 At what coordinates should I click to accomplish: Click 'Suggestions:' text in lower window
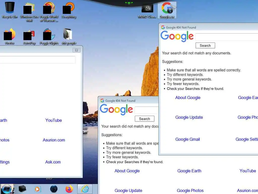[x=112, y=135]
